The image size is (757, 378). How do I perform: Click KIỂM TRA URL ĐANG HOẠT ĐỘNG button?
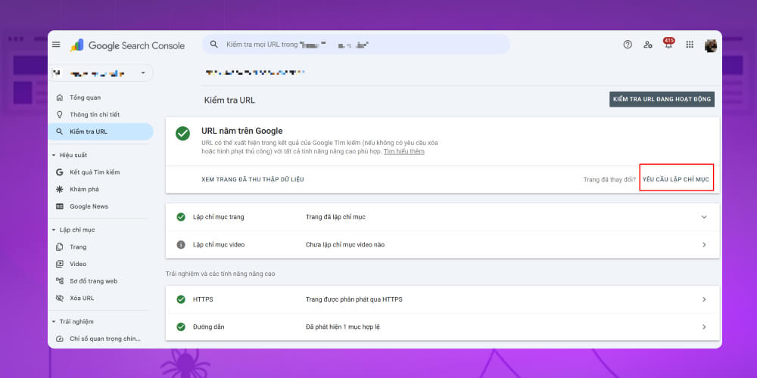(x=662, y=99)
